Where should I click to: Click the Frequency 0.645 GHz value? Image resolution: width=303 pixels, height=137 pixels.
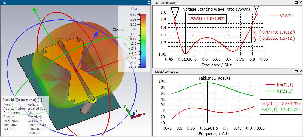coord(34,121)
